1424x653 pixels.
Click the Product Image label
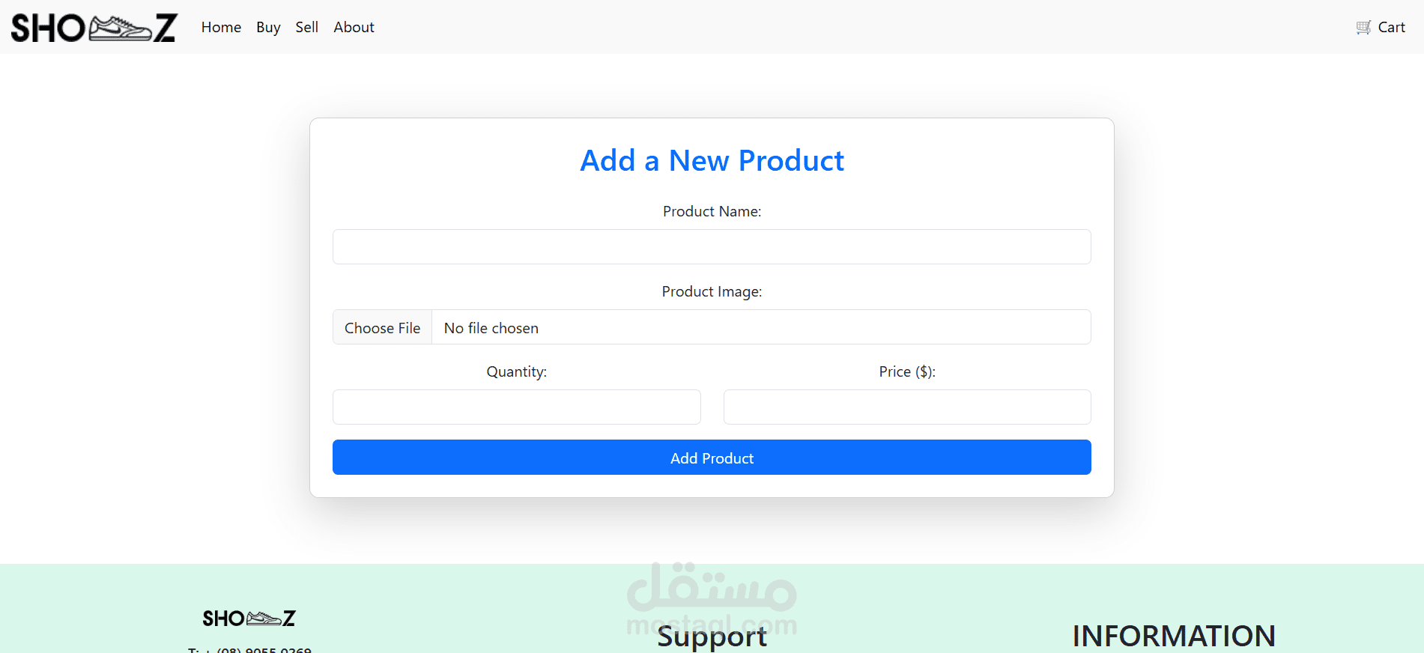point(712,291)
